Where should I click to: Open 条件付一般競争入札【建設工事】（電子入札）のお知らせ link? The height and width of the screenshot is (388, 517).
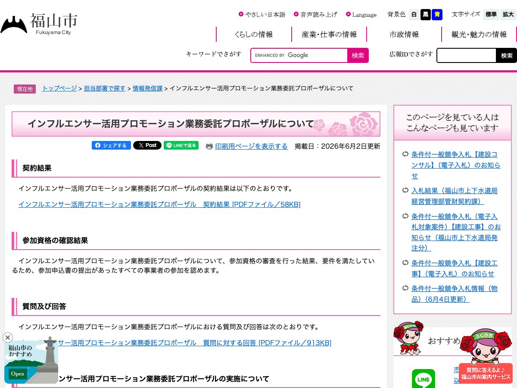coord(455,268)
